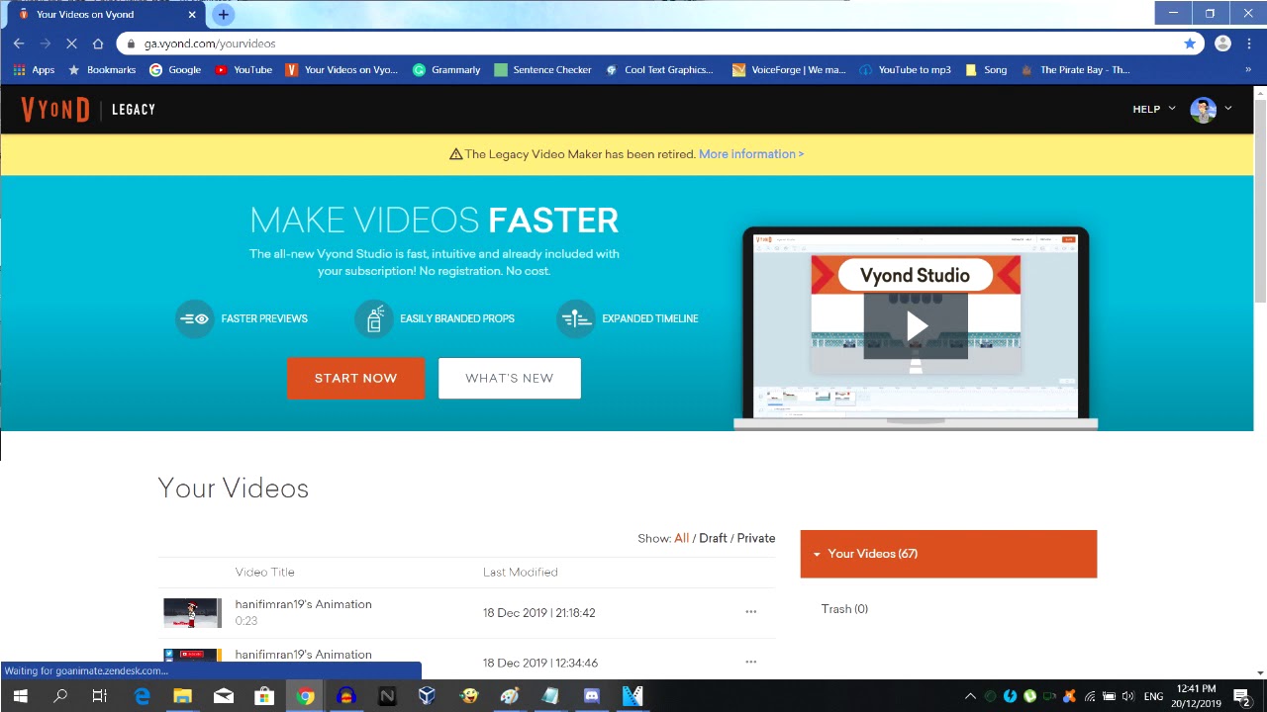This screenshot has height=712, width=1267.
Task: Open the Pirate Bay bookmark
Action: [x=1075, y=70]
